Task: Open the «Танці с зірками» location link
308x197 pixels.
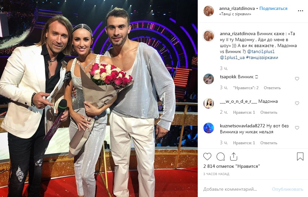Action: coord(235,14)
